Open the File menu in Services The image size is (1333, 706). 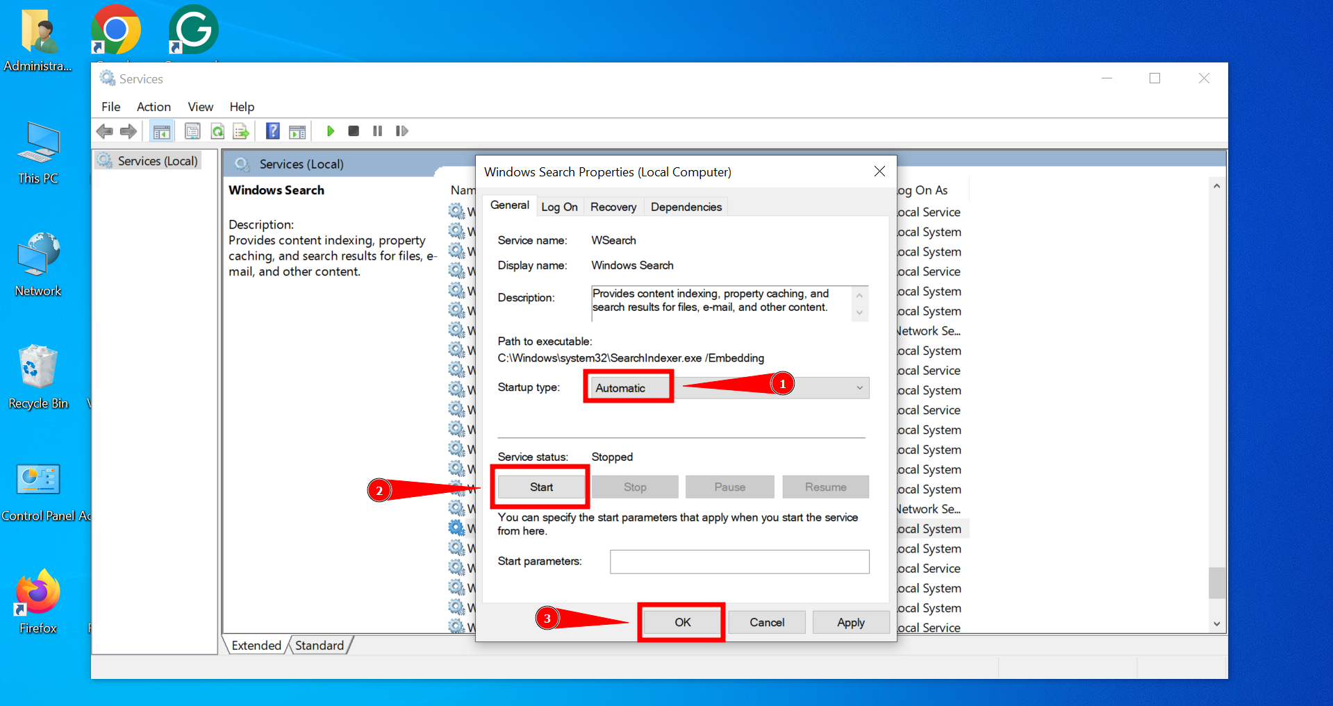(111, 107)
